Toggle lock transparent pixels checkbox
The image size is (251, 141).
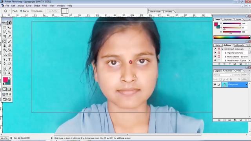click(220, 79)
